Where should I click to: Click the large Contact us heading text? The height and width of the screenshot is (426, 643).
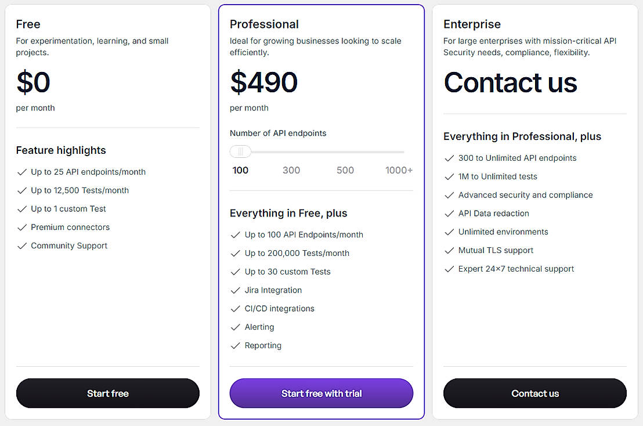coord(510,82)
